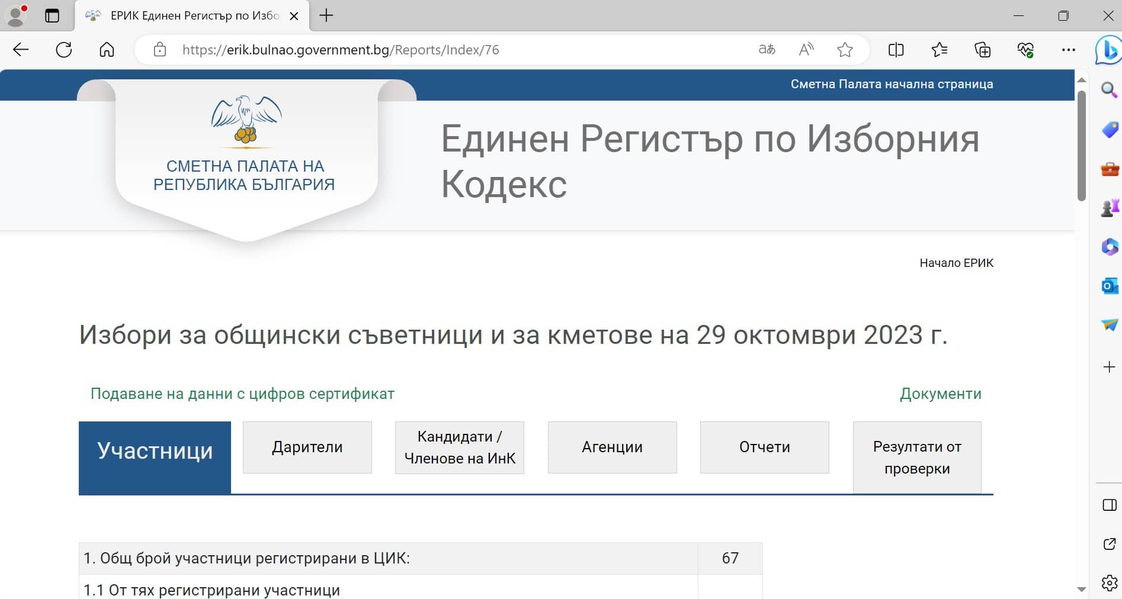Open the Агенции tab
Image resolution: width=1122 pixels, height=599 pixels.
point(611,447)
